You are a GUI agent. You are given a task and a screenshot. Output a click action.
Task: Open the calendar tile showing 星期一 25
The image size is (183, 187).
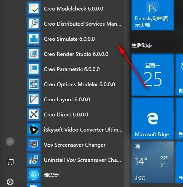pyautogui.click(x=153, y=75)
